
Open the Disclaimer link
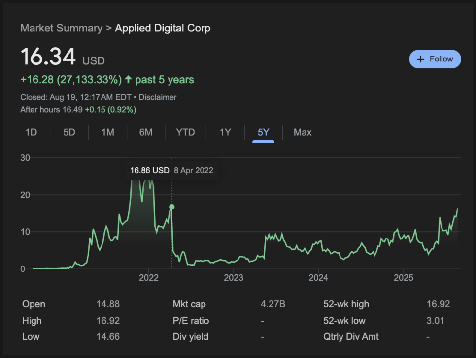158,97
